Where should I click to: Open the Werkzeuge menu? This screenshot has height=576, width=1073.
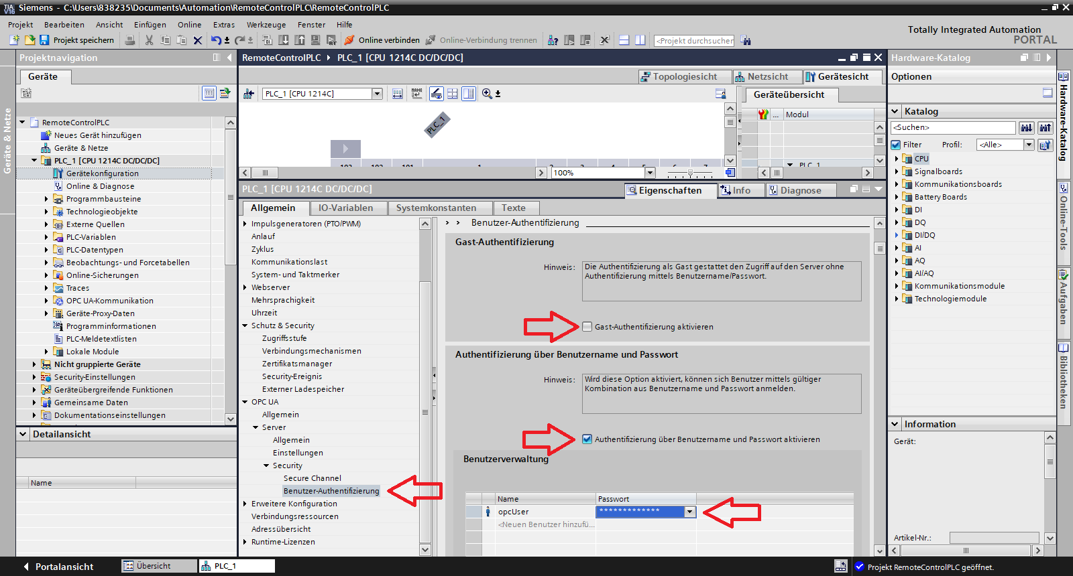pos(266,25)
